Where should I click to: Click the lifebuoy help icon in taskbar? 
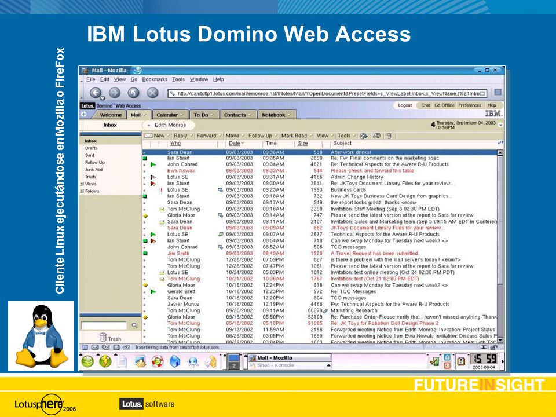tap(158, 361)
